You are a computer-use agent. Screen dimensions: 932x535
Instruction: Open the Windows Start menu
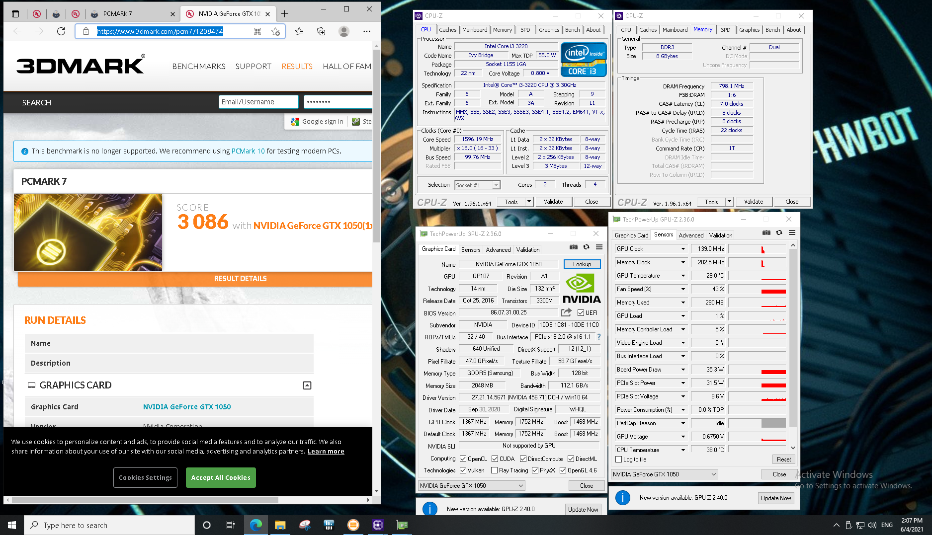pyautogui.click(x=12, y=525)
